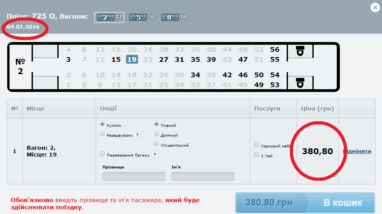Viewport: 382px width, 214px height.
Task: Select wagon 2 train car icon
Action: point(109,17)
